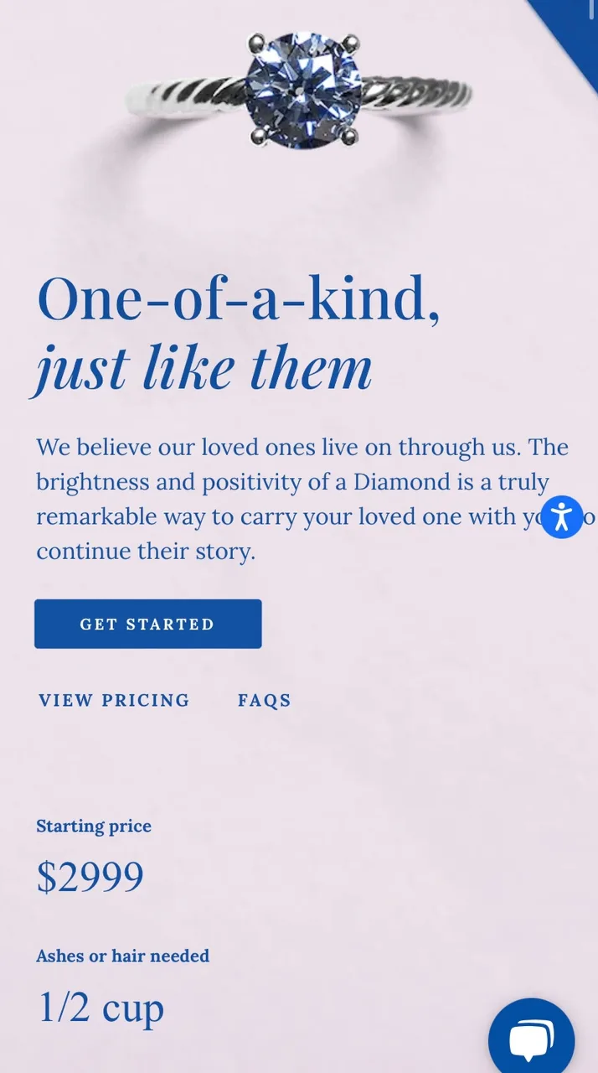This screenshot has height=1073, width=598.
Task: Click the blue diamond gemstone
Action: click(302, 90)
